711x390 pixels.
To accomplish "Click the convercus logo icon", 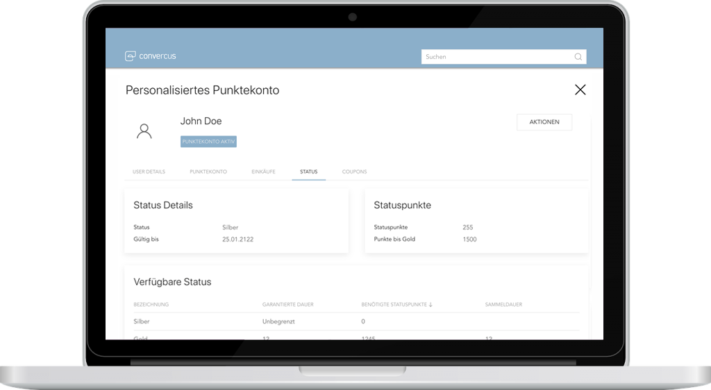I will pos(130,56).
